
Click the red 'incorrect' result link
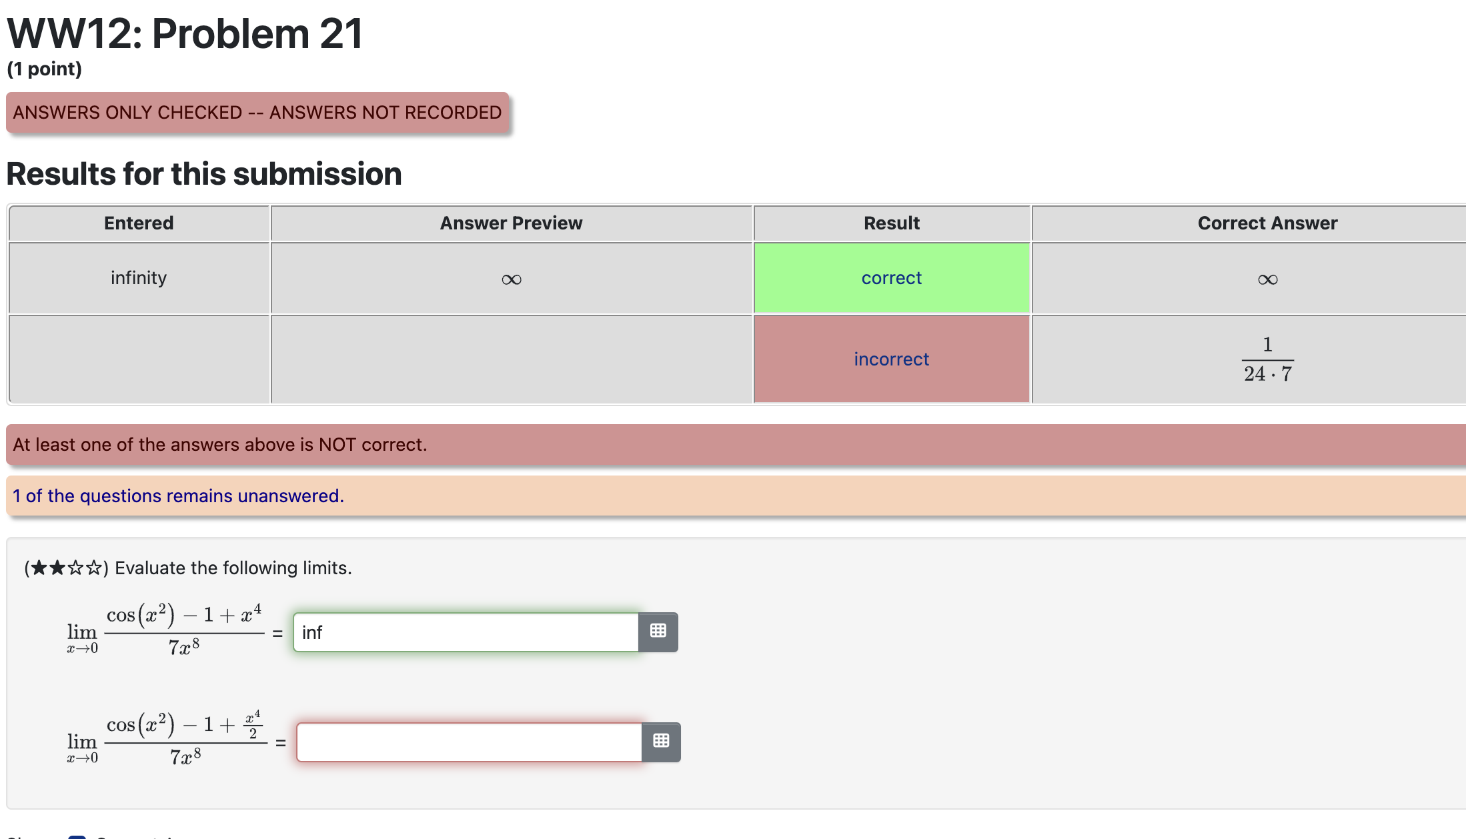pos(891,359)
